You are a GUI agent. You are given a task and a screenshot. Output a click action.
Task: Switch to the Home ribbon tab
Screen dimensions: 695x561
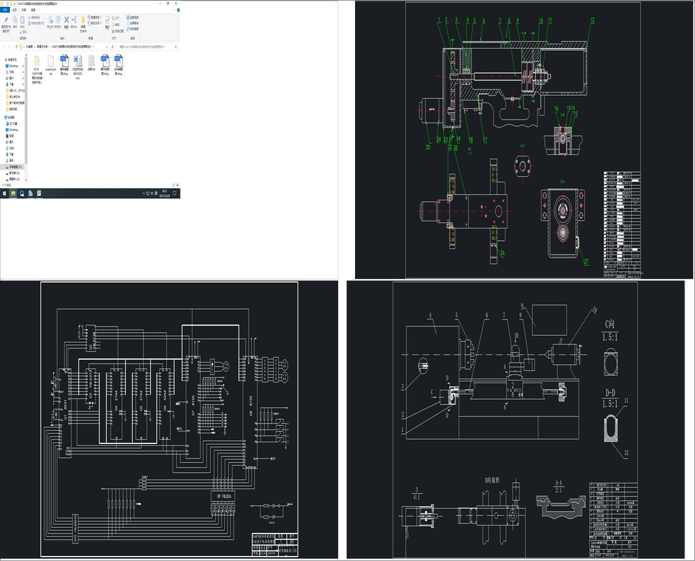click(x=14, y=10)
